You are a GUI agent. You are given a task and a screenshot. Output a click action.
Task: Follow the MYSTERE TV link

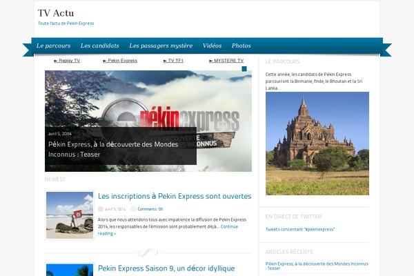pyautogui.click(x=226, y=61)
